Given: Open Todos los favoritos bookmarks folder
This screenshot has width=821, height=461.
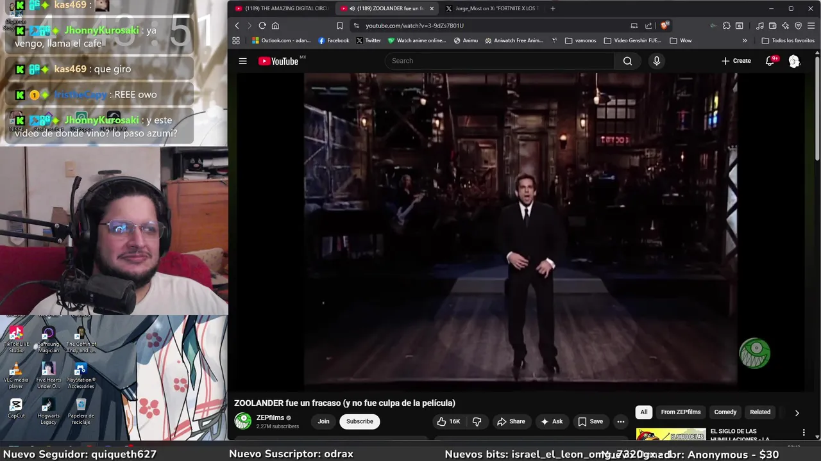Looking at the screenshot, I should coord(788,40).
